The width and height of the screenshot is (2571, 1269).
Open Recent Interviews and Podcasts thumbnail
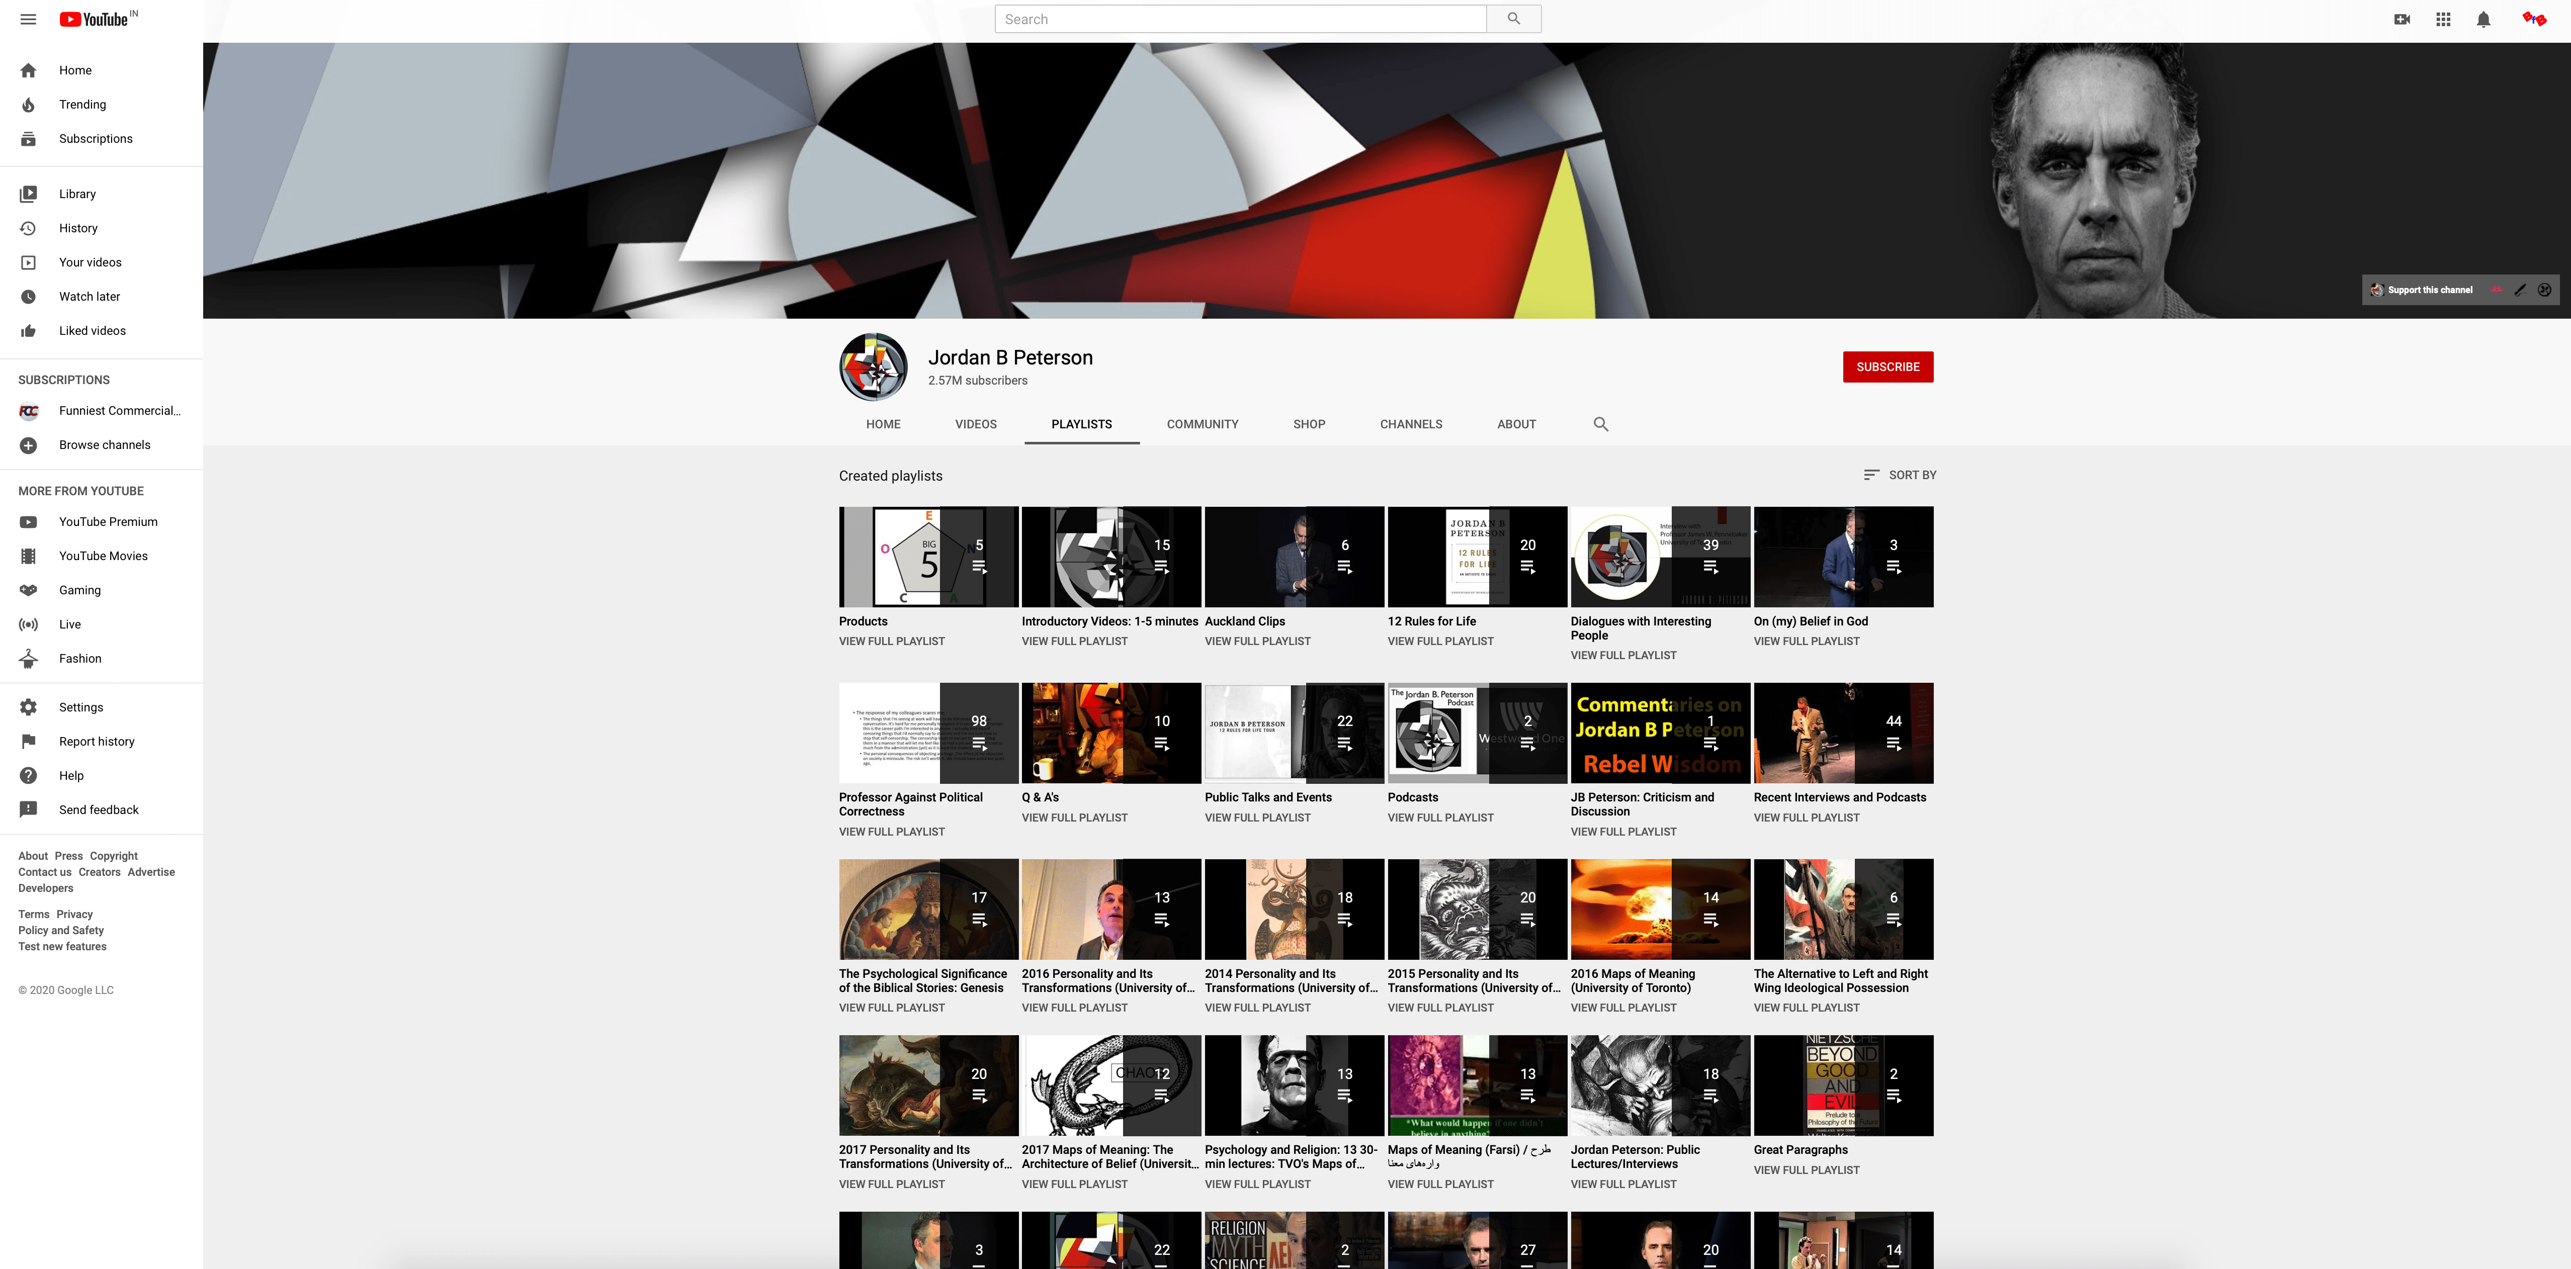[x=1843, y=733]
